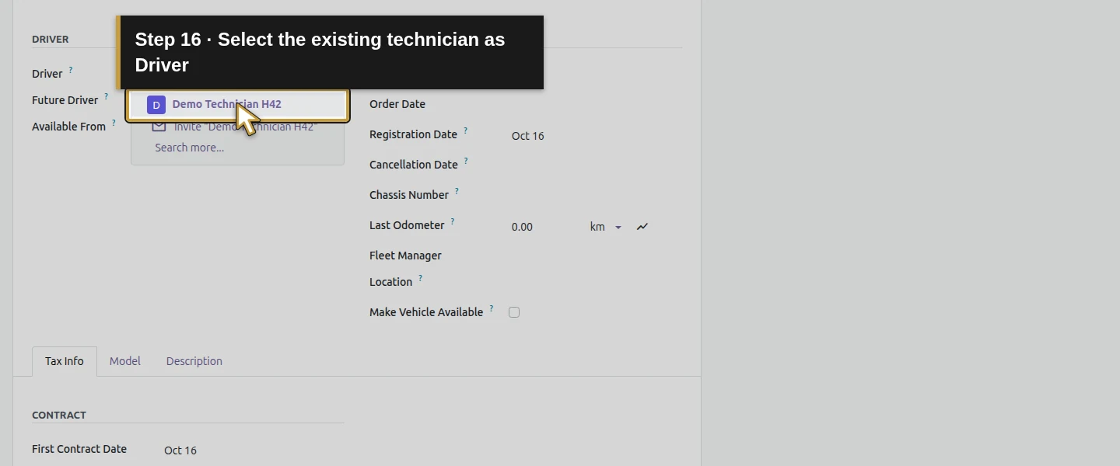Switch to the Tax Info tab
Screen dimensions: 1120x466
pyautogui.click(x=65, y=361)
